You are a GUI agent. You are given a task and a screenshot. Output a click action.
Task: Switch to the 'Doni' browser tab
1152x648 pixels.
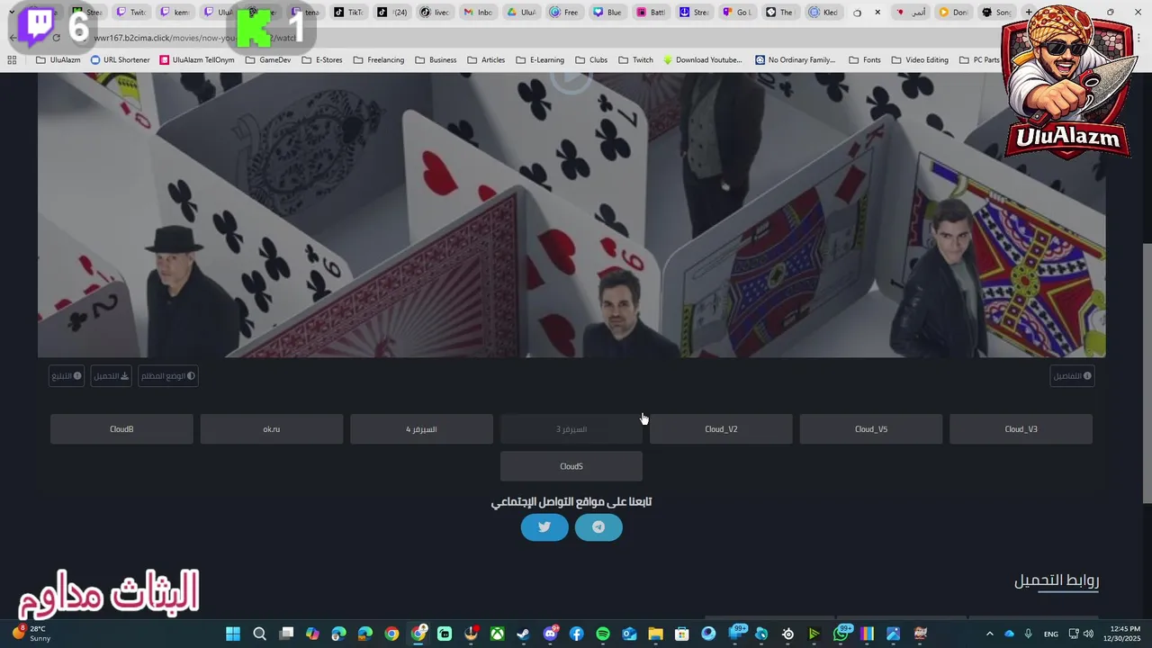[953, 13]
